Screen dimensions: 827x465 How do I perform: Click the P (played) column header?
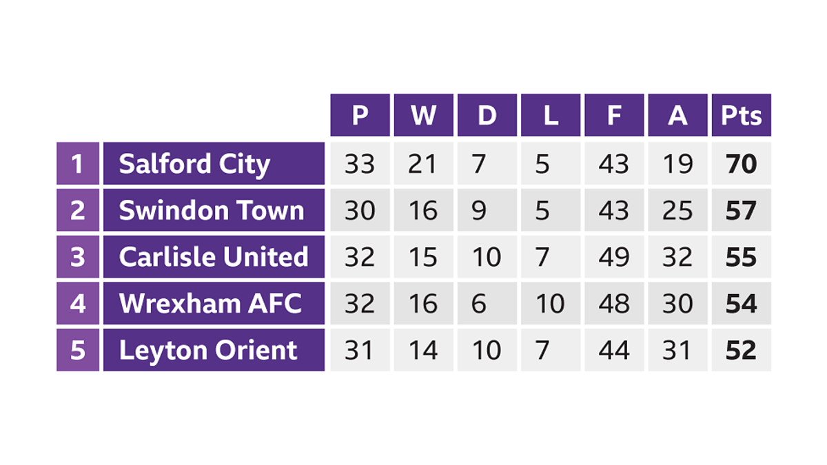(x=360, y=116)
